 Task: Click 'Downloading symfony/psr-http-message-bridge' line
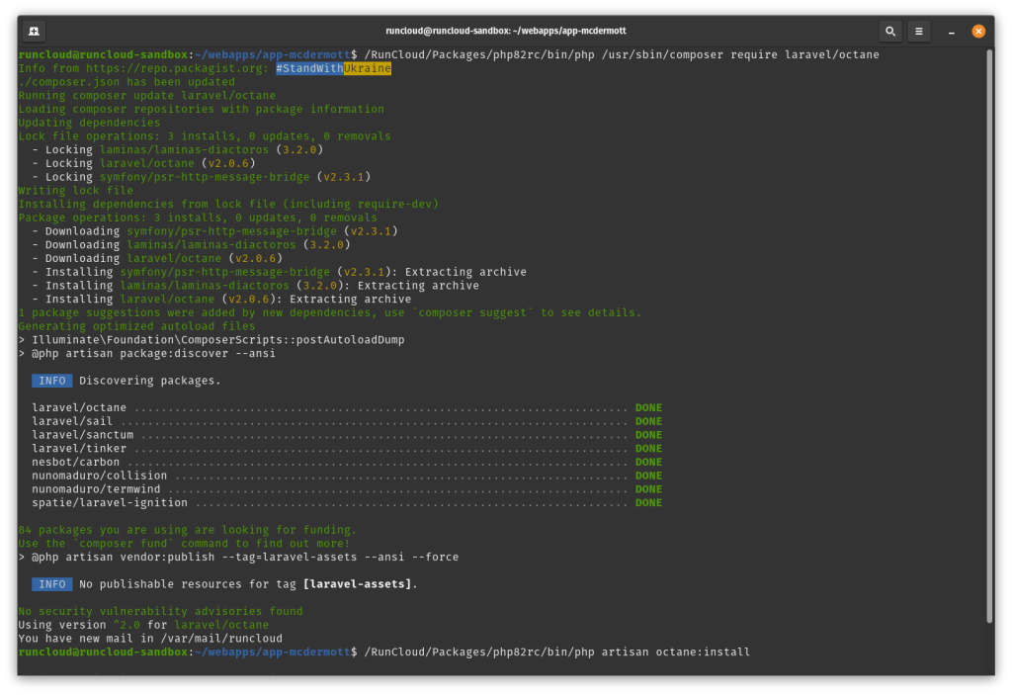coord(214,230)
